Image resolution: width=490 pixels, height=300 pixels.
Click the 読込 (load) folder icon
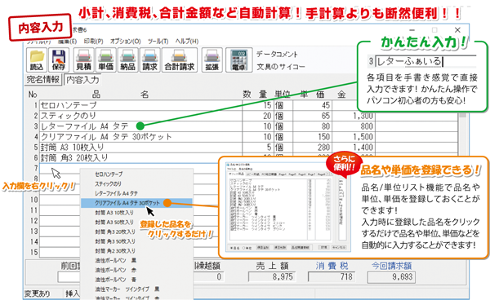click(37, 60)
